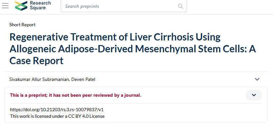
Task: Click the Short Report article type label
Action: (x=22, y=25)
